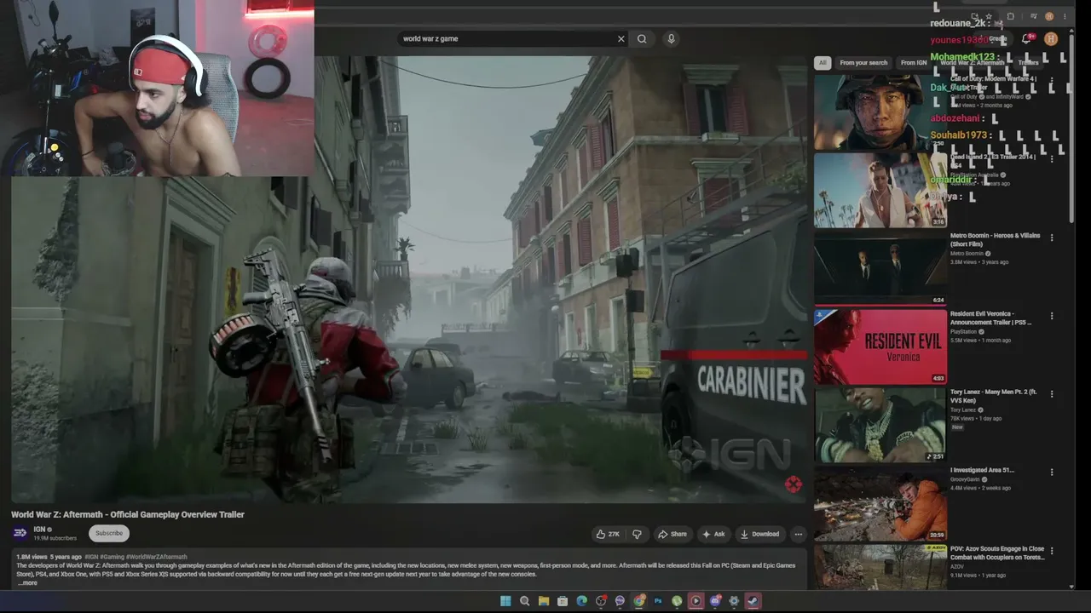The width and height of the screenshot is (1091, 613).
Task: Open the IGN channel avatar
Action: click(x=20, y=533)
